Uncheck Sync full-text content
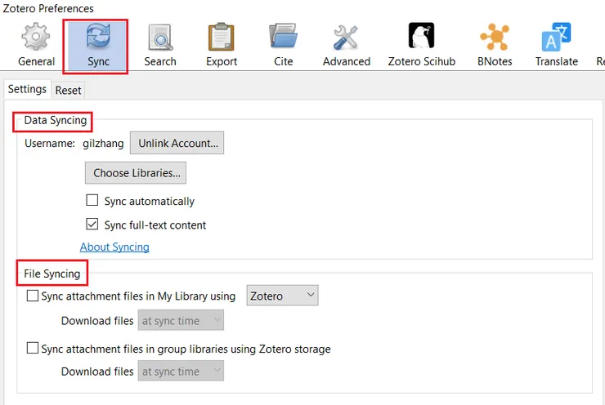This screenshot has height=405, width=605. (92, 225)
